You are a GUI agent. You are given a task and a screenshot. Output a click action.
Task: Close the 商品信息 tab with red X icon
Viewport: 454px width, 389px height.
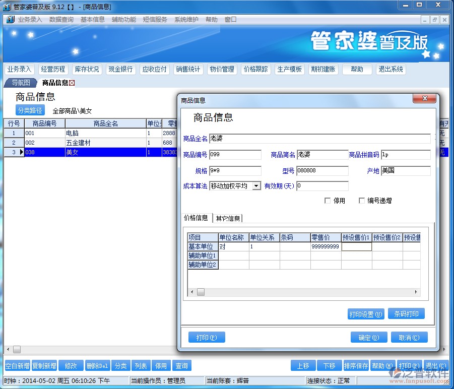point(72,83)
